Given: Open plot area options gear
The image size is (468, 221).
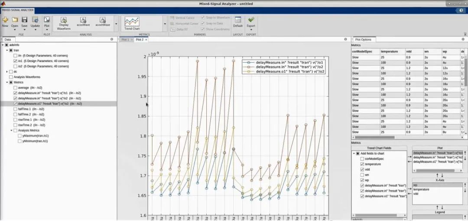Looking at the screenshot, I should 345,39.
